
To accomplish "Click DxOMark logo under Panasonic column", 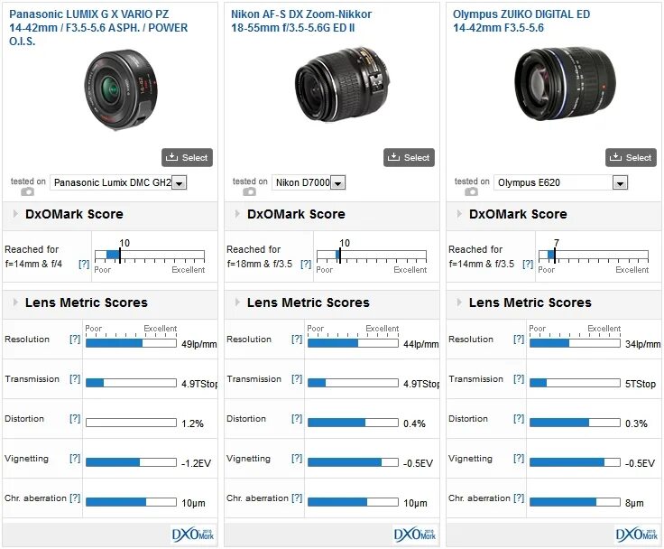I will click(x=193, y=535).
